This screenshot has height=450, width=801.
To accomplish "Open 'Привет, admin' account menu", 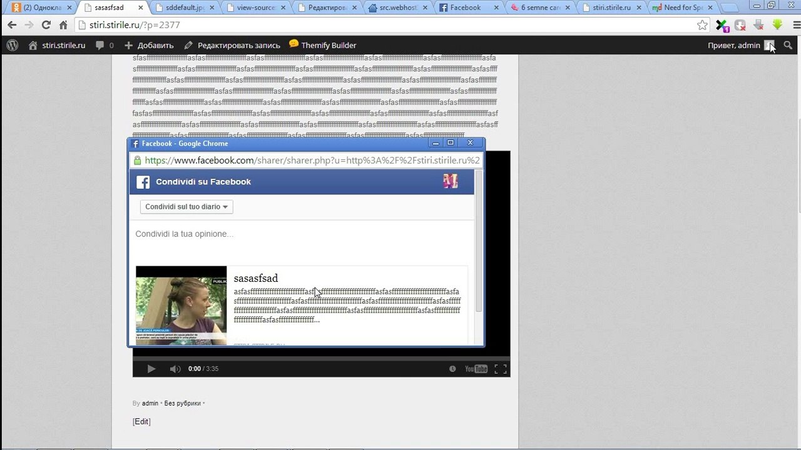I will pos(741,45).
